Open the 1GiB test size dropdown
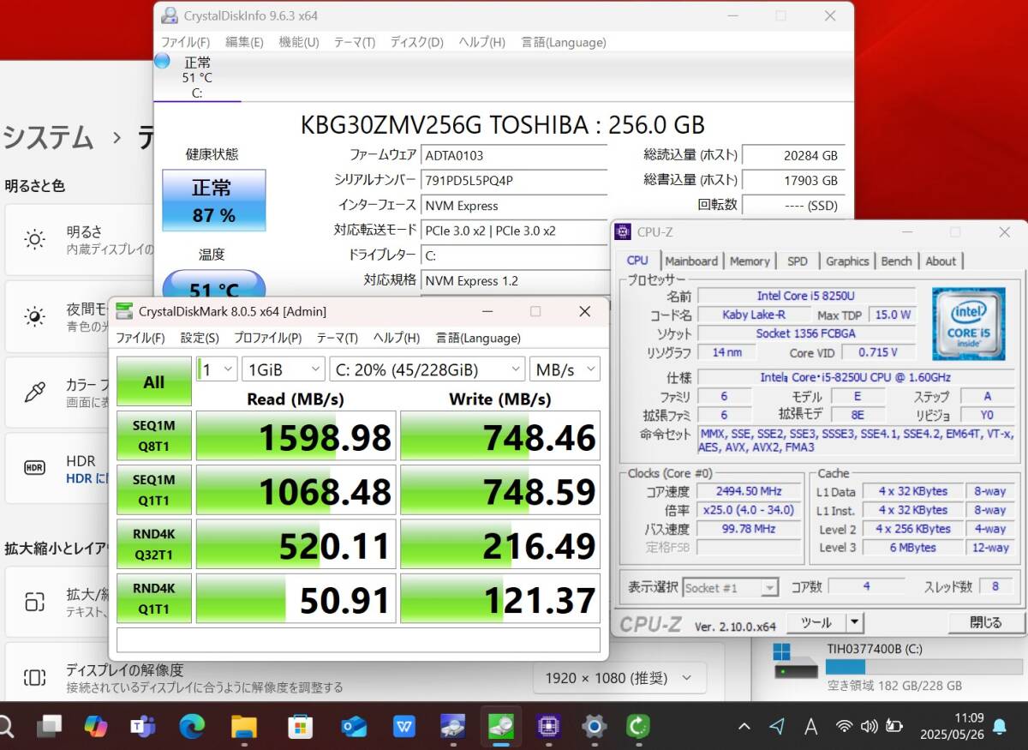1028x750 pixels. (283, 369)
